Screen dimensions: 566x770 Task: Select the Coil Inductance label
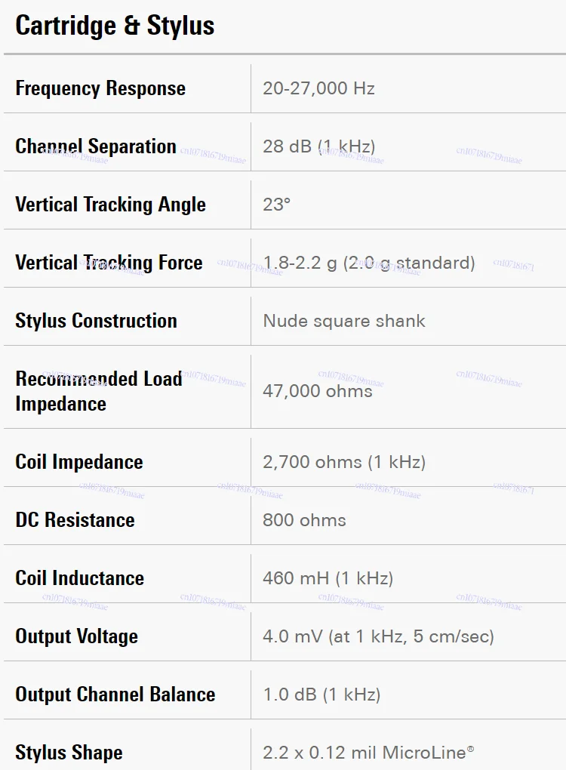click(79, 578)
